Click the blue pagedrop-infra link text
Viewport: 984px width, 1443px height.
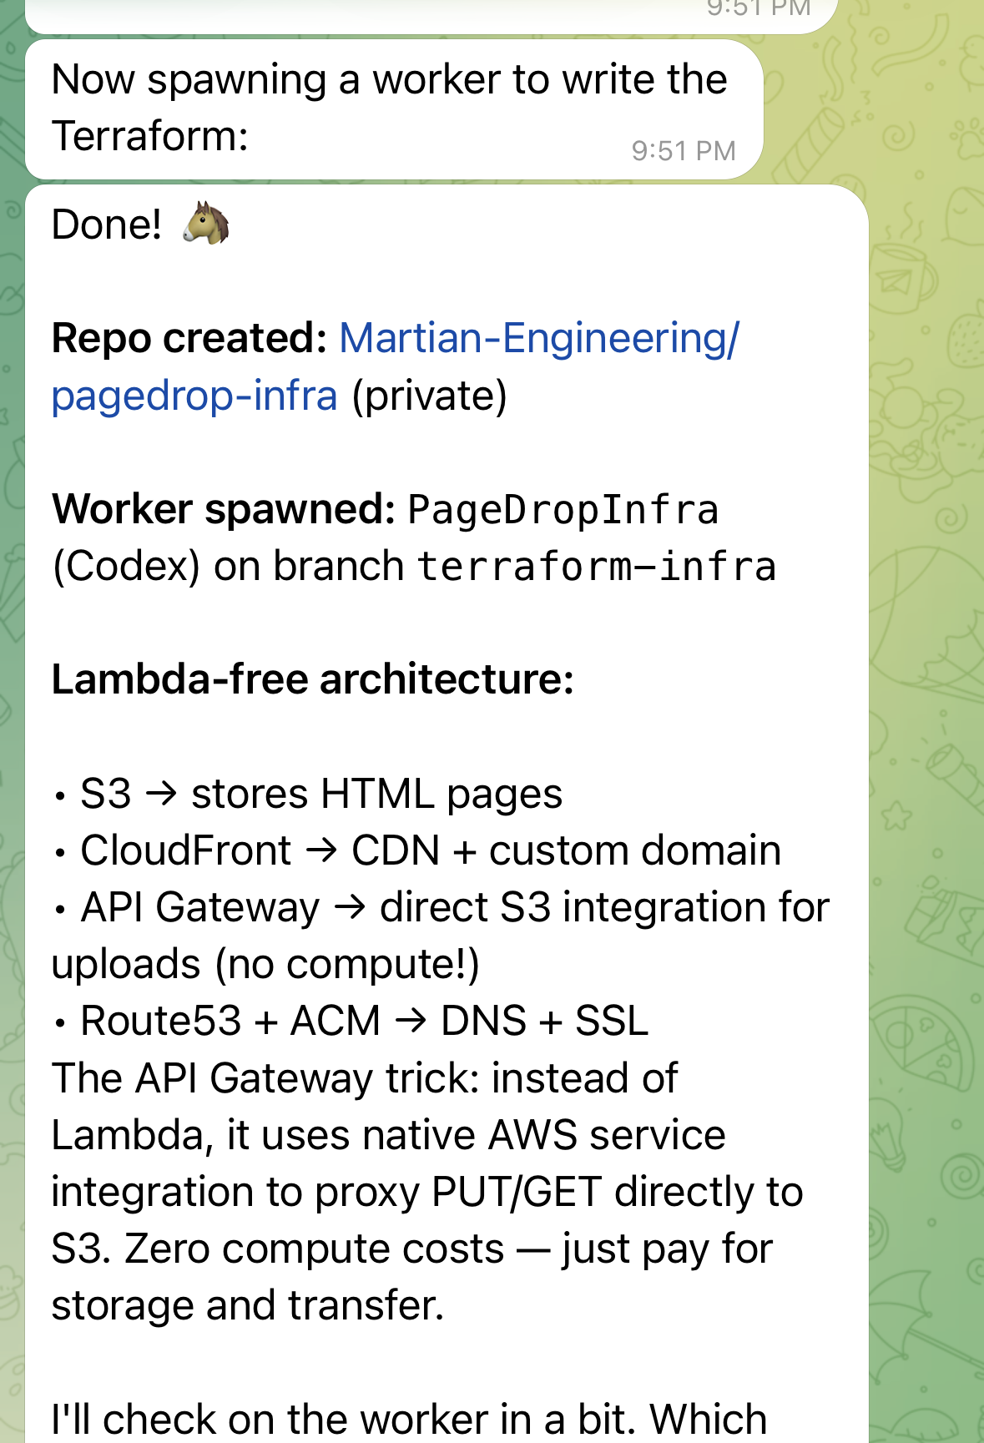pyautogui.click(x=192, y=396)
